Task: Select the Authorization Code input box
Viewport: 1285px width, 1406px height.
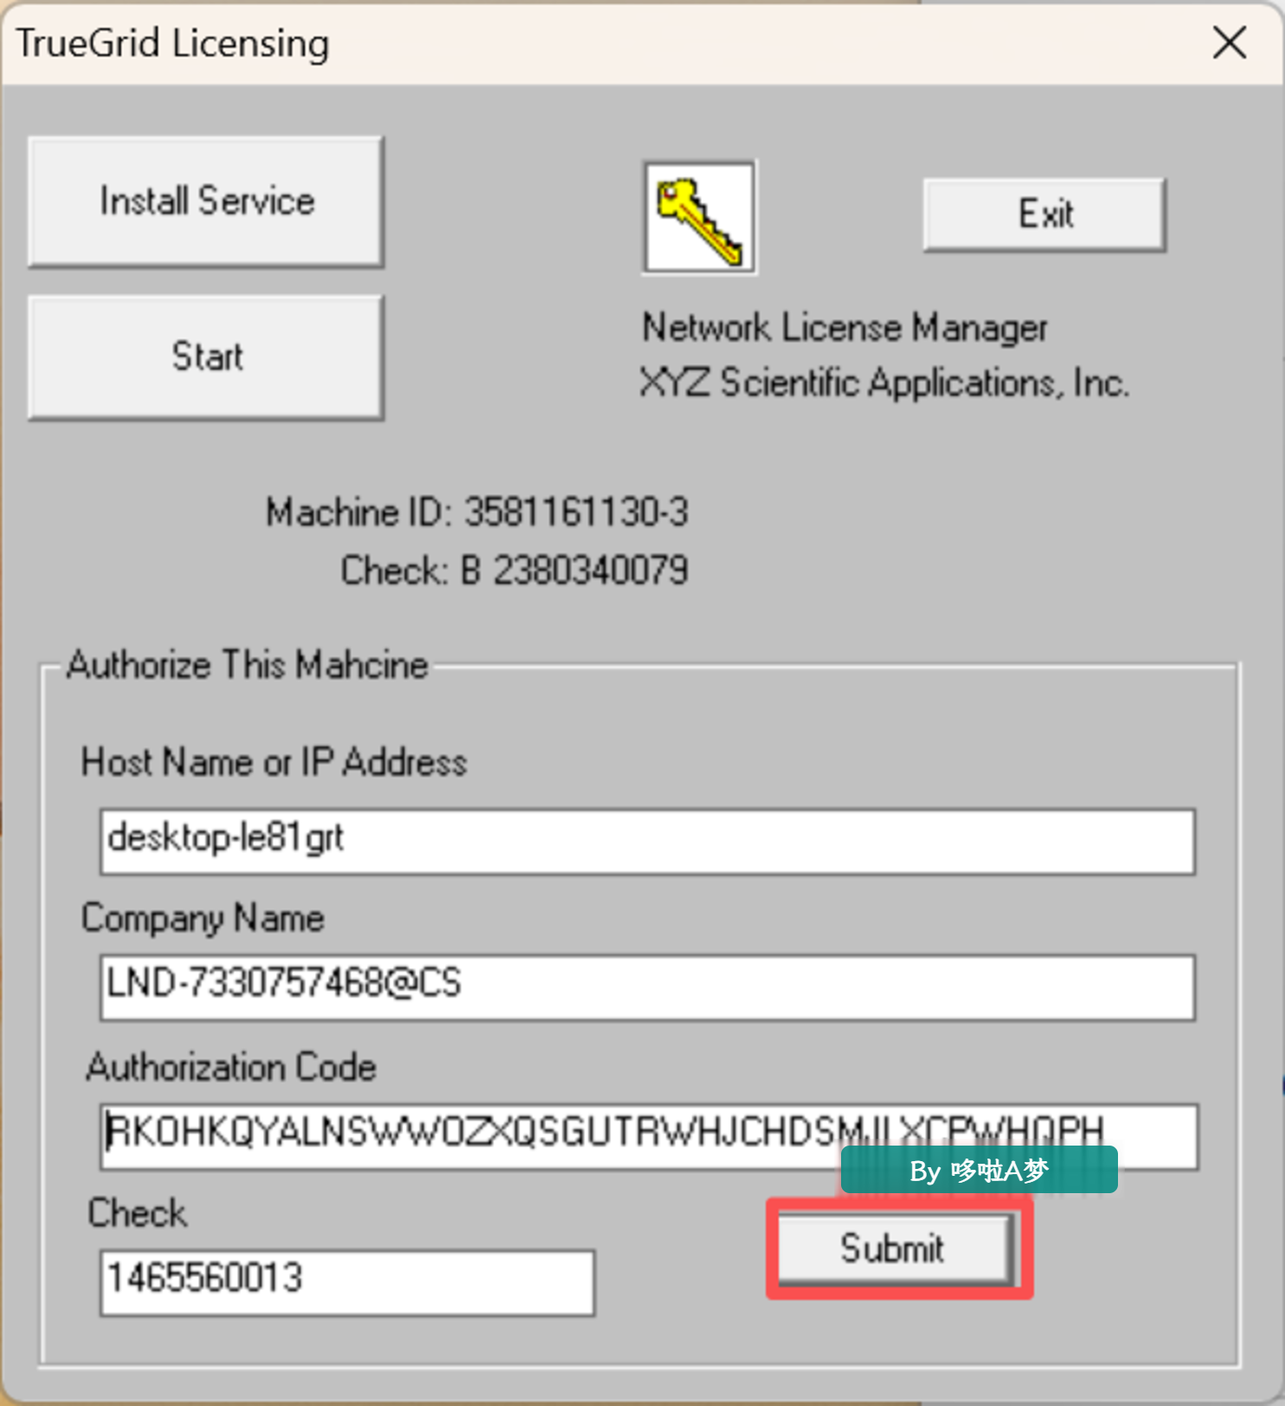Action: pos(649,1136)
